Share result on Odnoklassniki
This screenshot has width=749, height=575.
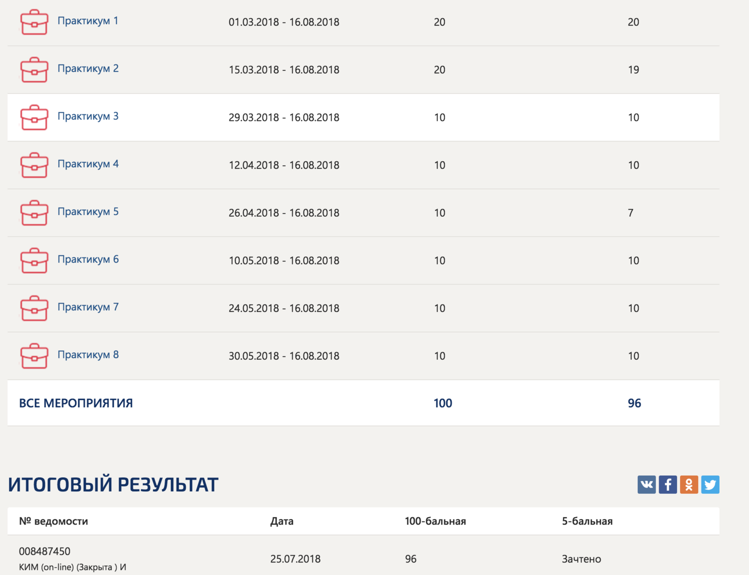click(x=689, y=484)
